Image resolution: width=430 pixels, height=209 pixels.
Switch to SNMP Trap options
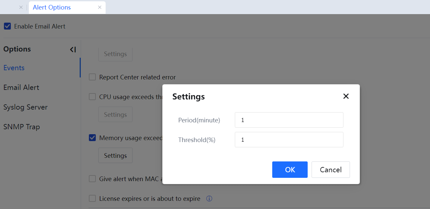tap(22, 127)
